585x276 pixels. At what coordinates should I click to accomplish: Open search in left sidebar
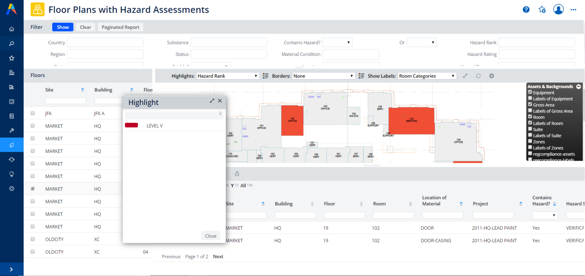pos(12,44)
